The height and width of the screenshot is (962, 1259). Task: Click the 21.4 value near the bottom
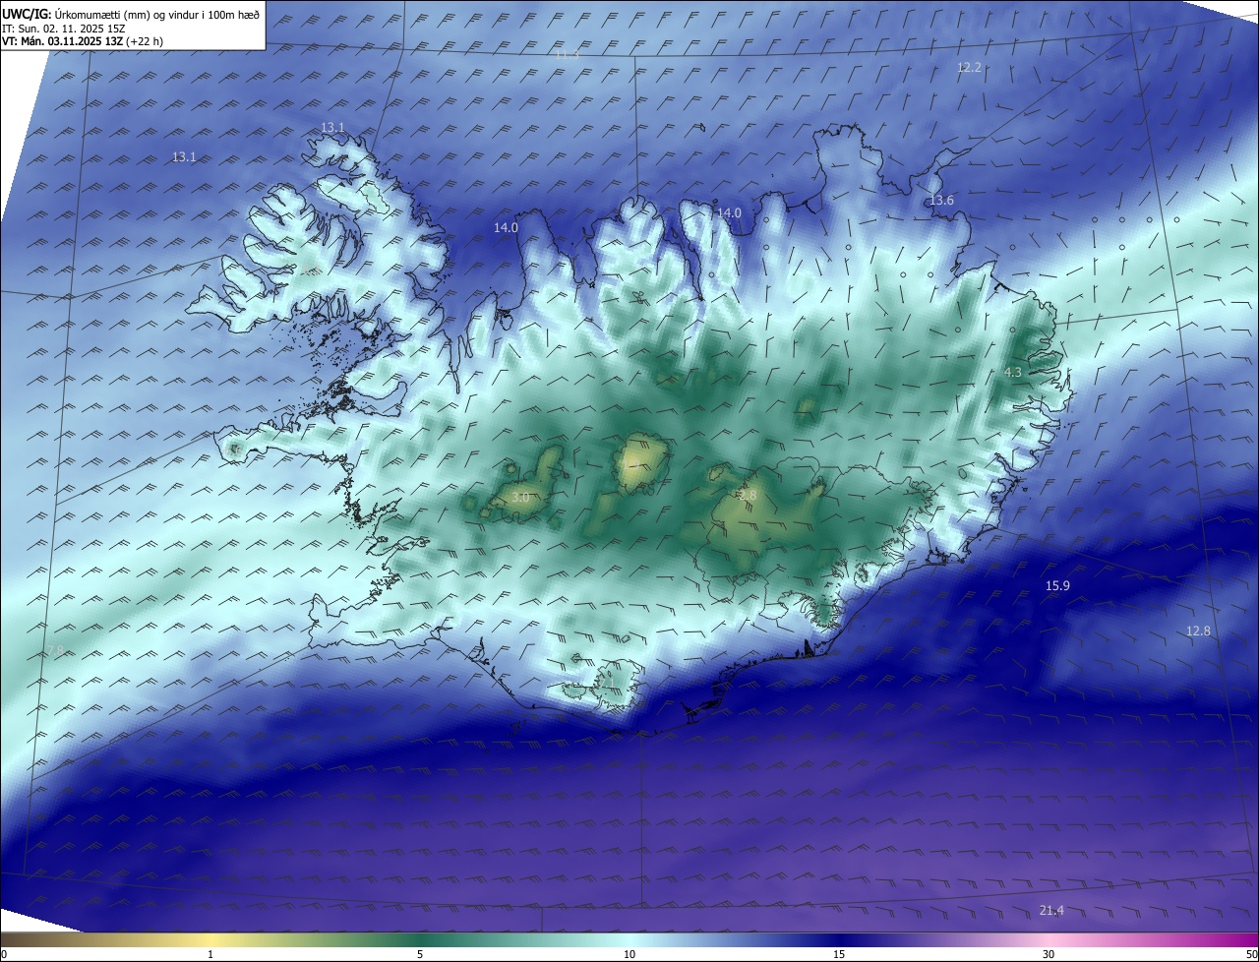[x=1051, y=910]
